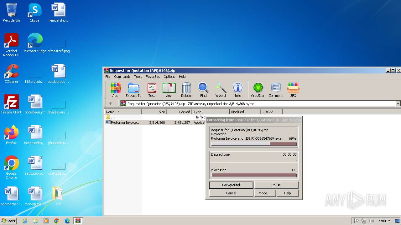Open the Tools menu
The height and width of the screenshot is (225, 401).
(x=138, y=77)
